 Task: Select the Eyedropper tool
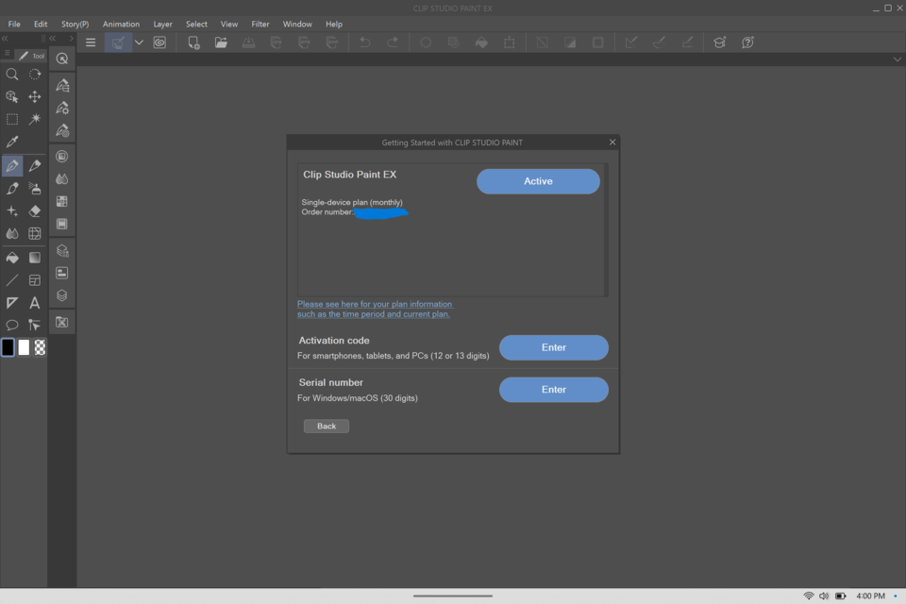pos(12,142)
